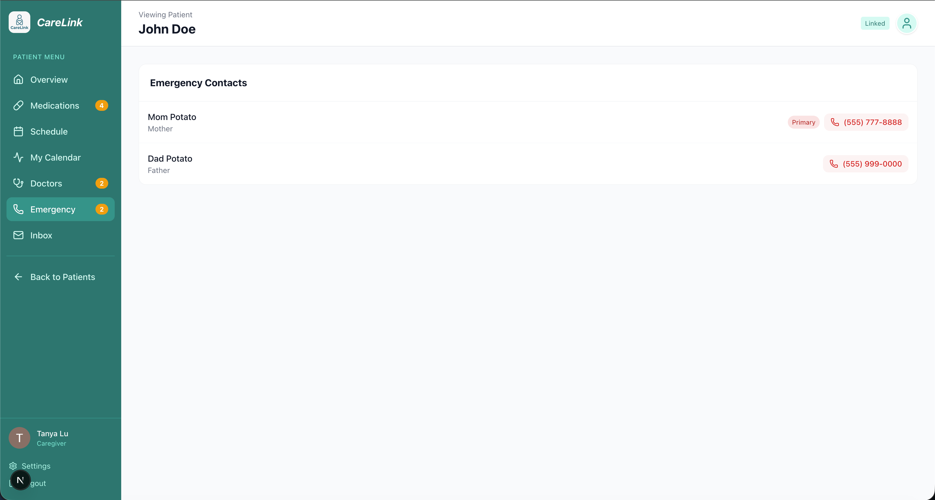This screenshot has height=500, width=935.
Task: Click the Inbox envelope icon
Action: (x=18, y=235)
